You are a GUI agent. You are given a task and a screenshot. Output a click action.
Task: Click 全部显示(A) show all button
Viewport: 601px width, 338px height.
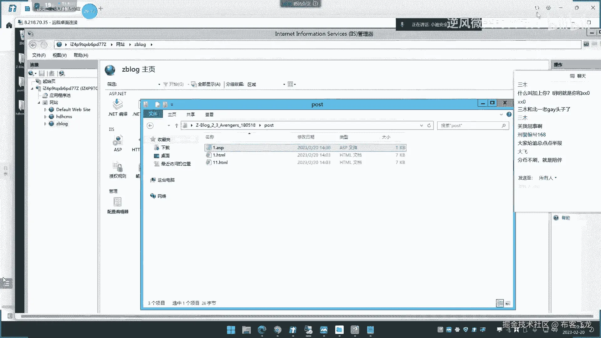(x=206, y=84)
